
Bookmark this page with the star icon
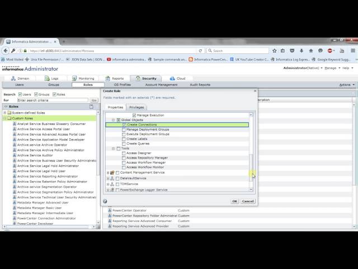(x=274, y=51)
